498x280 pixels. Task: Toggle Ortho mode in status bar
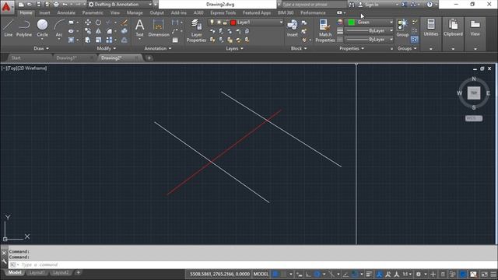308,275
